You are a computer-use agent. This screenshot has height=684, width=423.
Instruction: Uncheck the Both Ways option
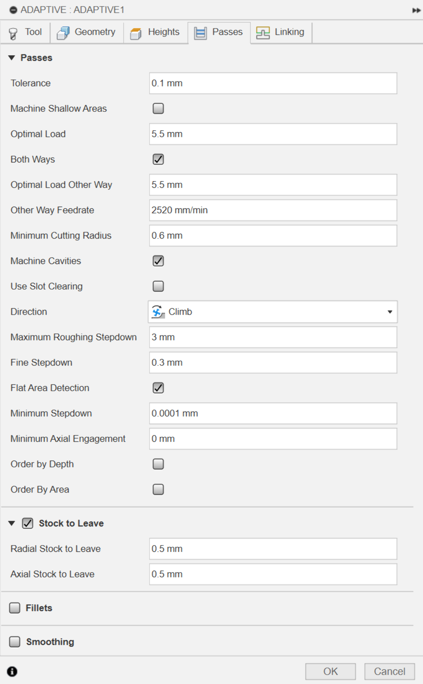158,159
